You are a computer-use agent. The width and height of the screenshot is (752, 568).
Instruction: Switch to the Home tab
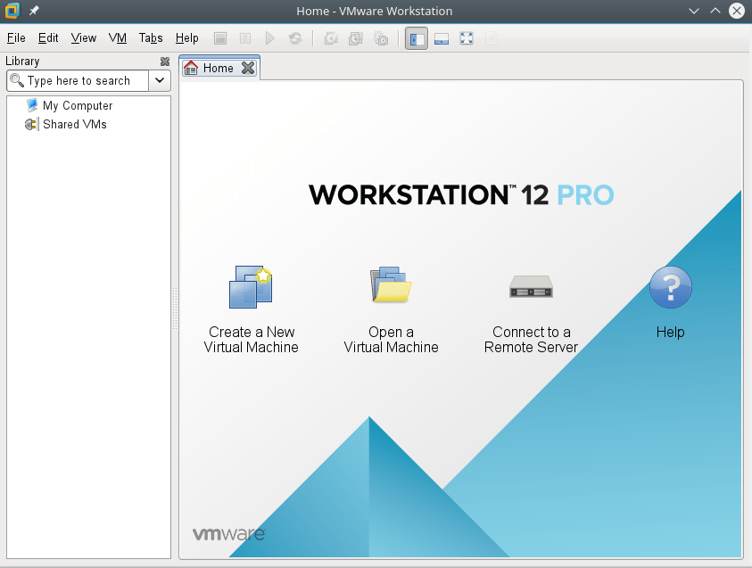pos(219,68)
